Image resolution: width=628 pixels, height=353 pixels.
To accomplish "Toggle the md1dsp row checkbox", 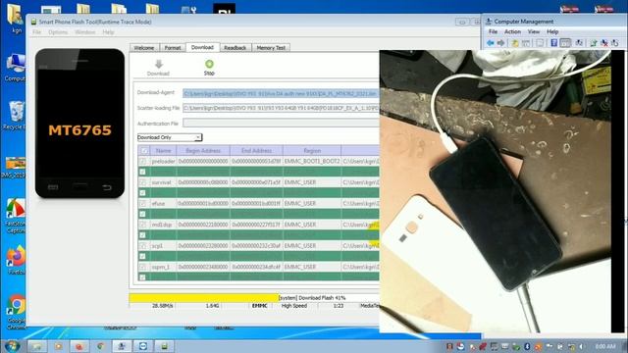I will [x=142, y=225].
